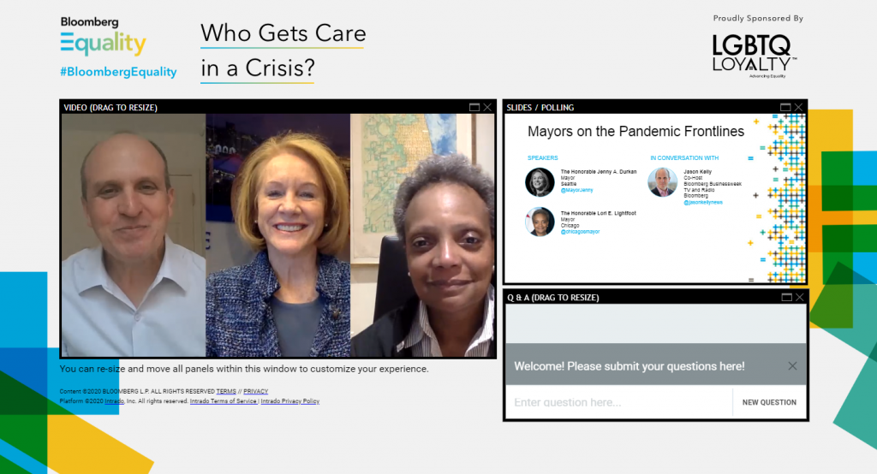Click the #BloombergEquality hashtag

coord(118,72)
